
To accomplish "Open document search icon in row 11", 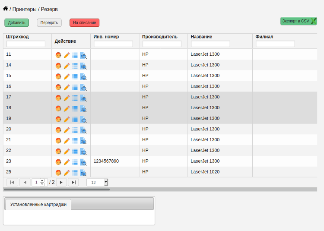I will pyautogui.click(x=83, y=55).
